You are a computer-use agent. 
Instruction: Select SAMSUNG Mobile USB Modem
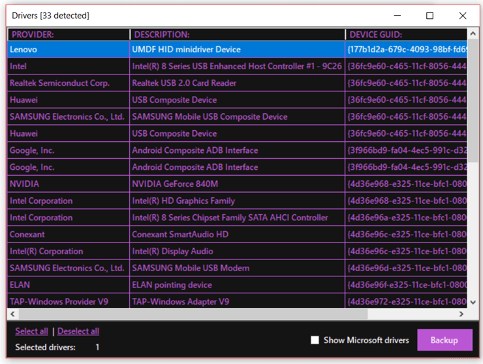pyautogui.click(x=237, y=268)
